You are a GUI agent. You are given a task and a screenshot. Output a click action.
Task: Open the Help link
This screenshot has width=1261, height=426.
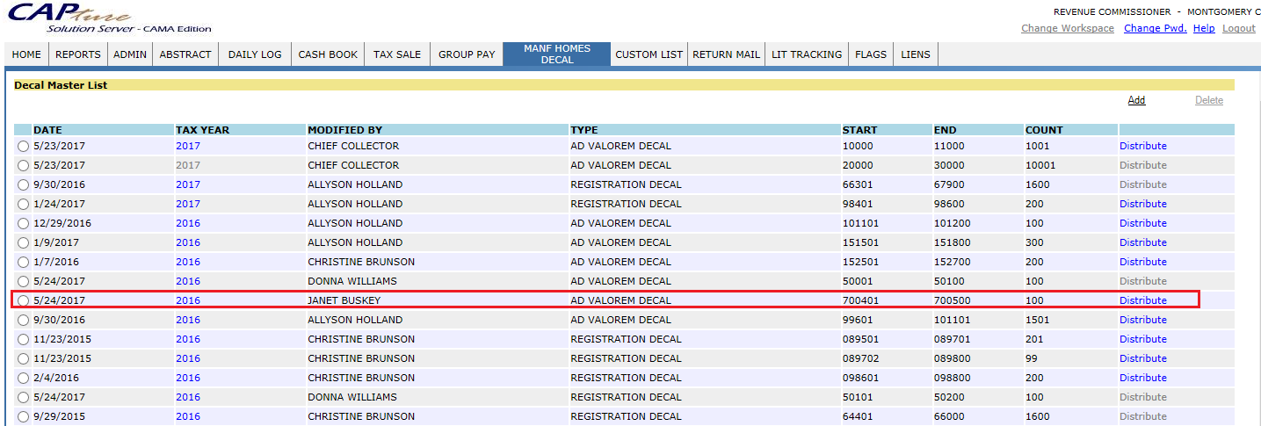[x=1204, y=28]
